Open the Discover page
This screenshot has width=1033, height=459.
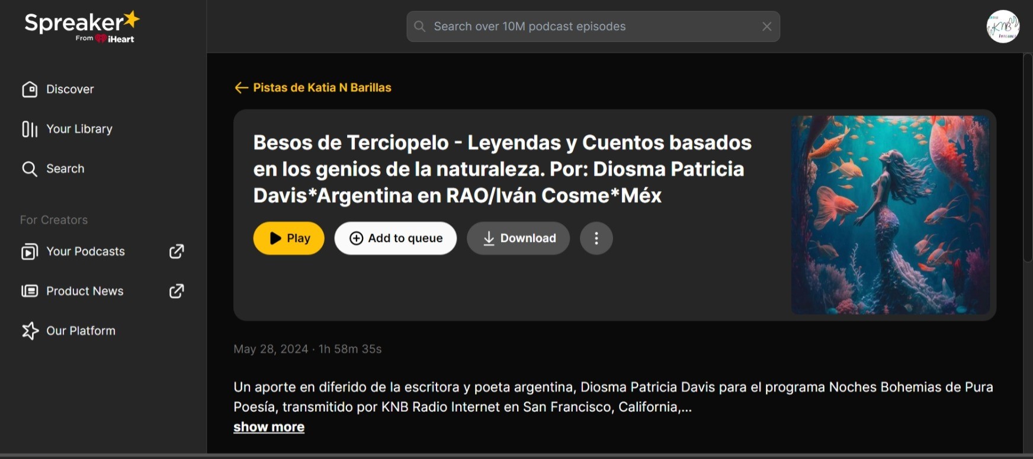(69, 89)
